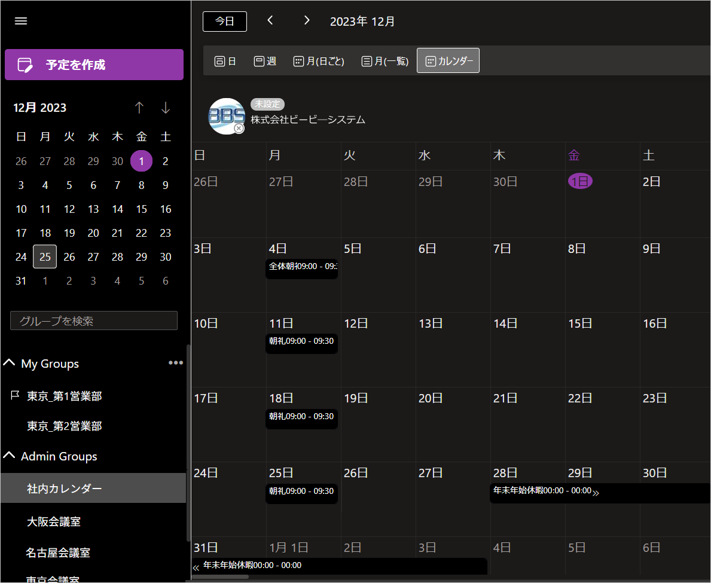This screenshot has width=711, height=583.
Task: Navigate to next period with right chevron
Action: click(307, 20)
